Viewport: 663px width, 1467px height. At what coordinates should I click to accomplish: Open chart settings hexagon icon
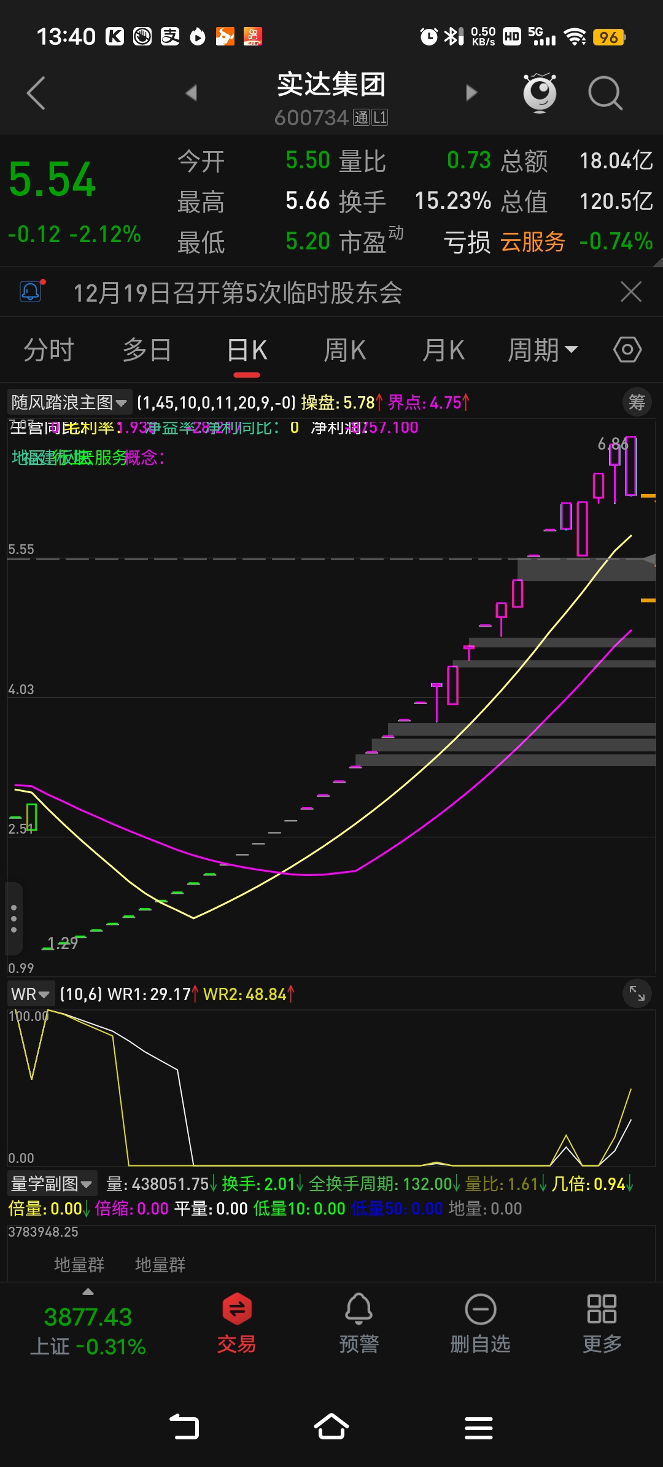point(627,350)
